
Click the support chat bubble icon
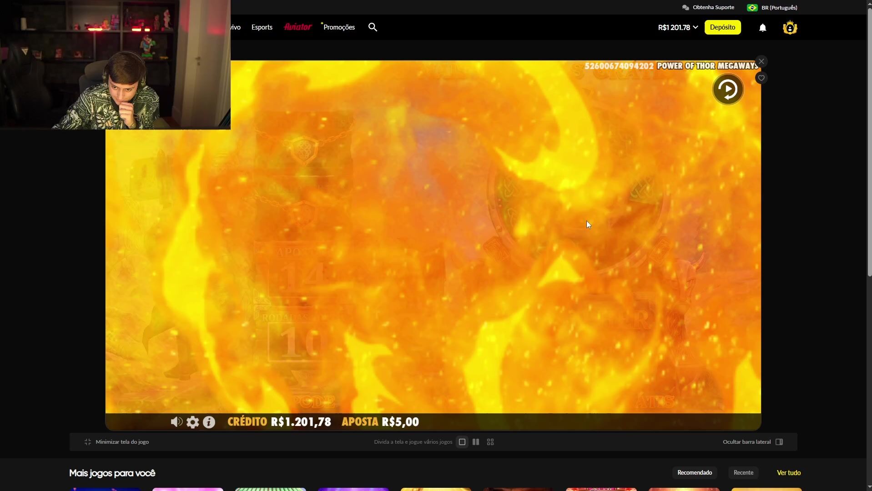point(686,8)
